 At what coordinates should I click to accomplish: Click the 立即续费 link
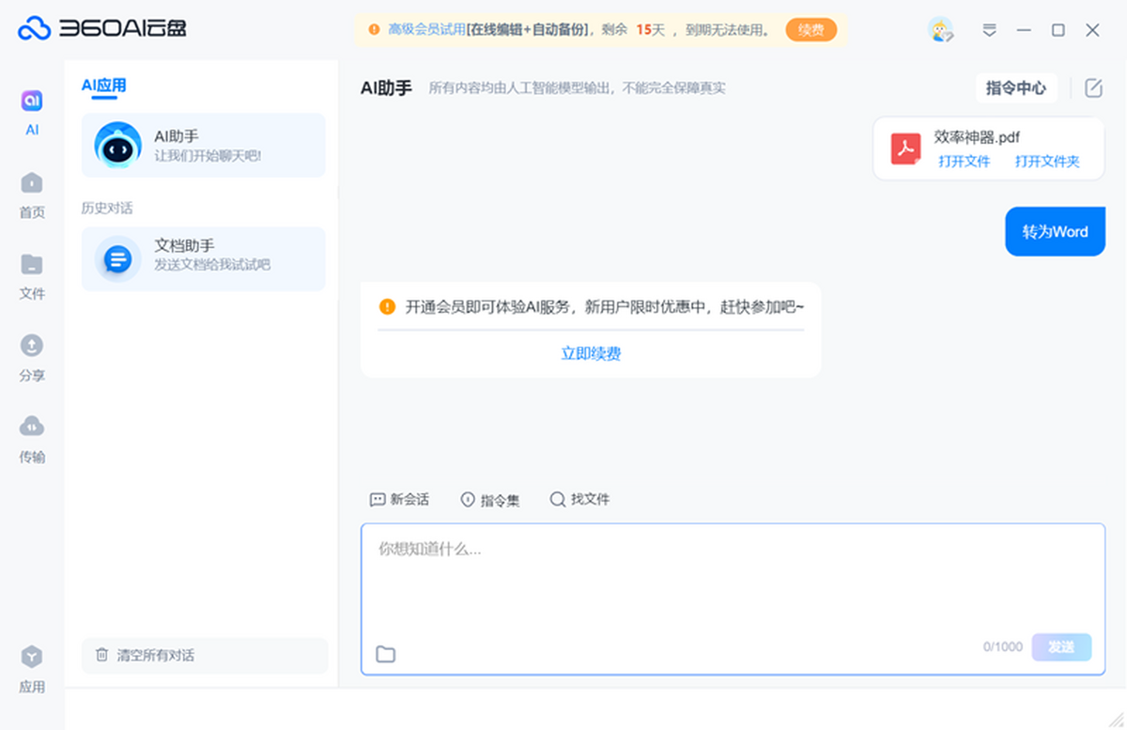click(x=591, y=354)
